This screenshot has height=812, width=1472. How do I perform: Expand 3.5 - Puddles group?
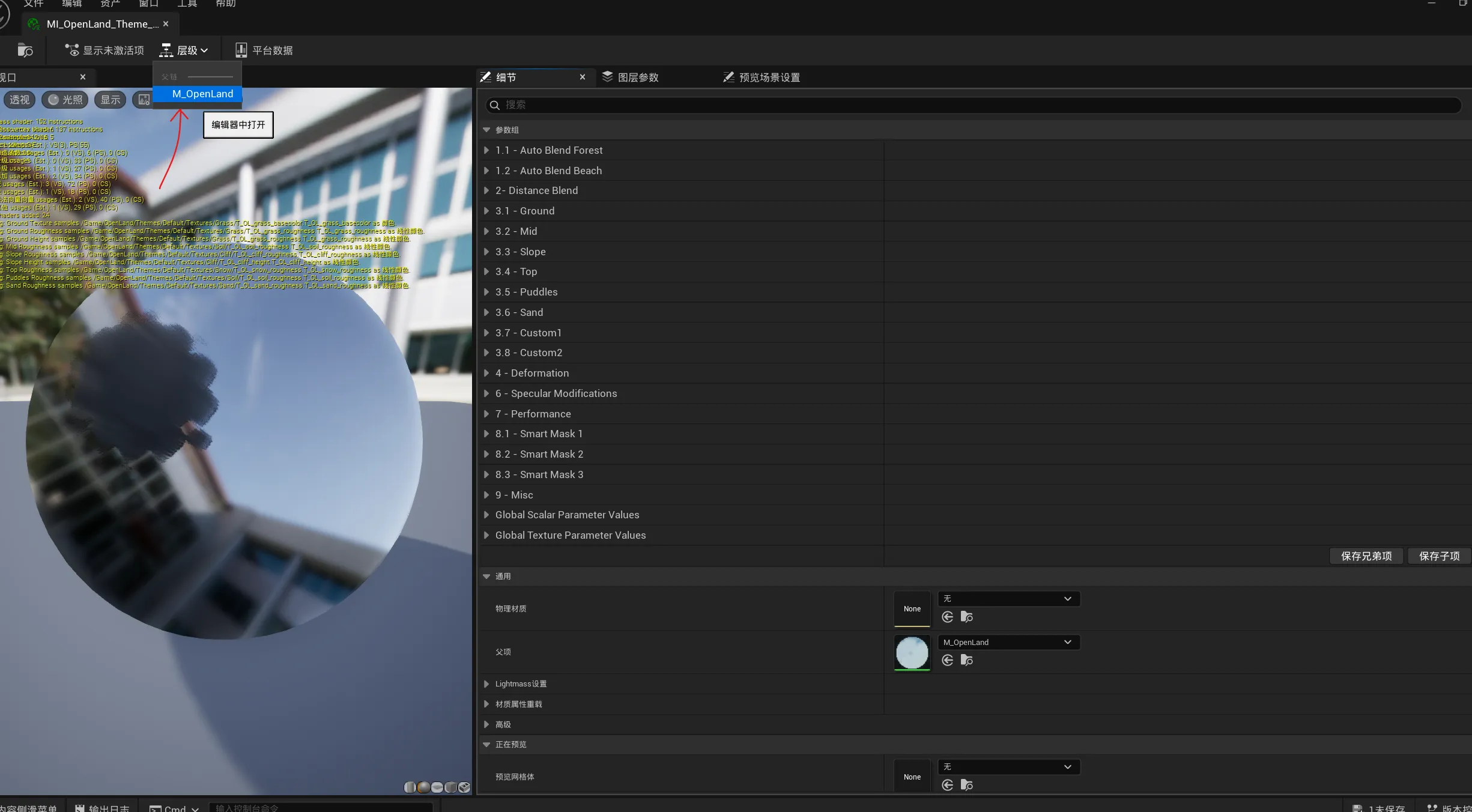[x=486, y=292]
